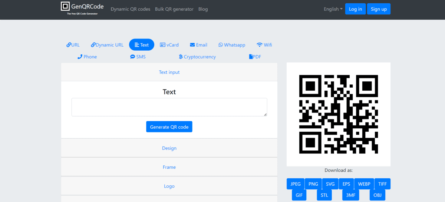Click into the Text input box
The height and width of the screenshot is (202, 445).
[169, 107]
